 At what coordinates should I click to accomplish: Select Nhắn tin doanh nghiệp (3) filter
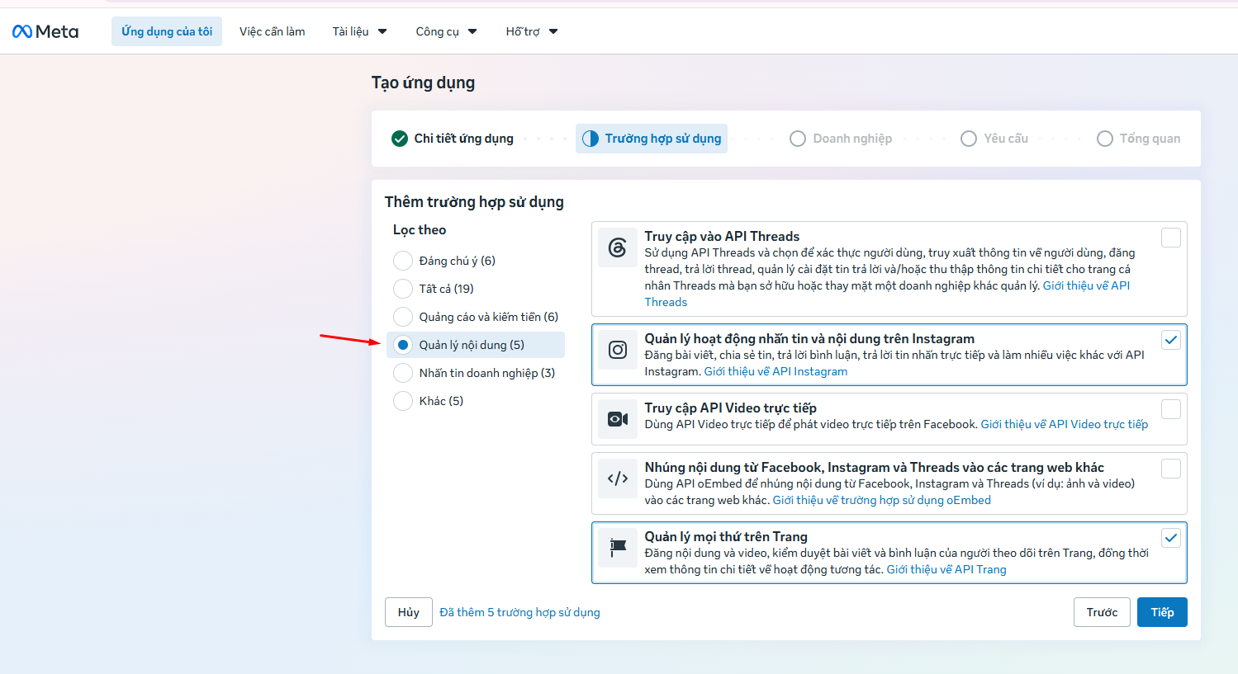click(x=403, y=373)
